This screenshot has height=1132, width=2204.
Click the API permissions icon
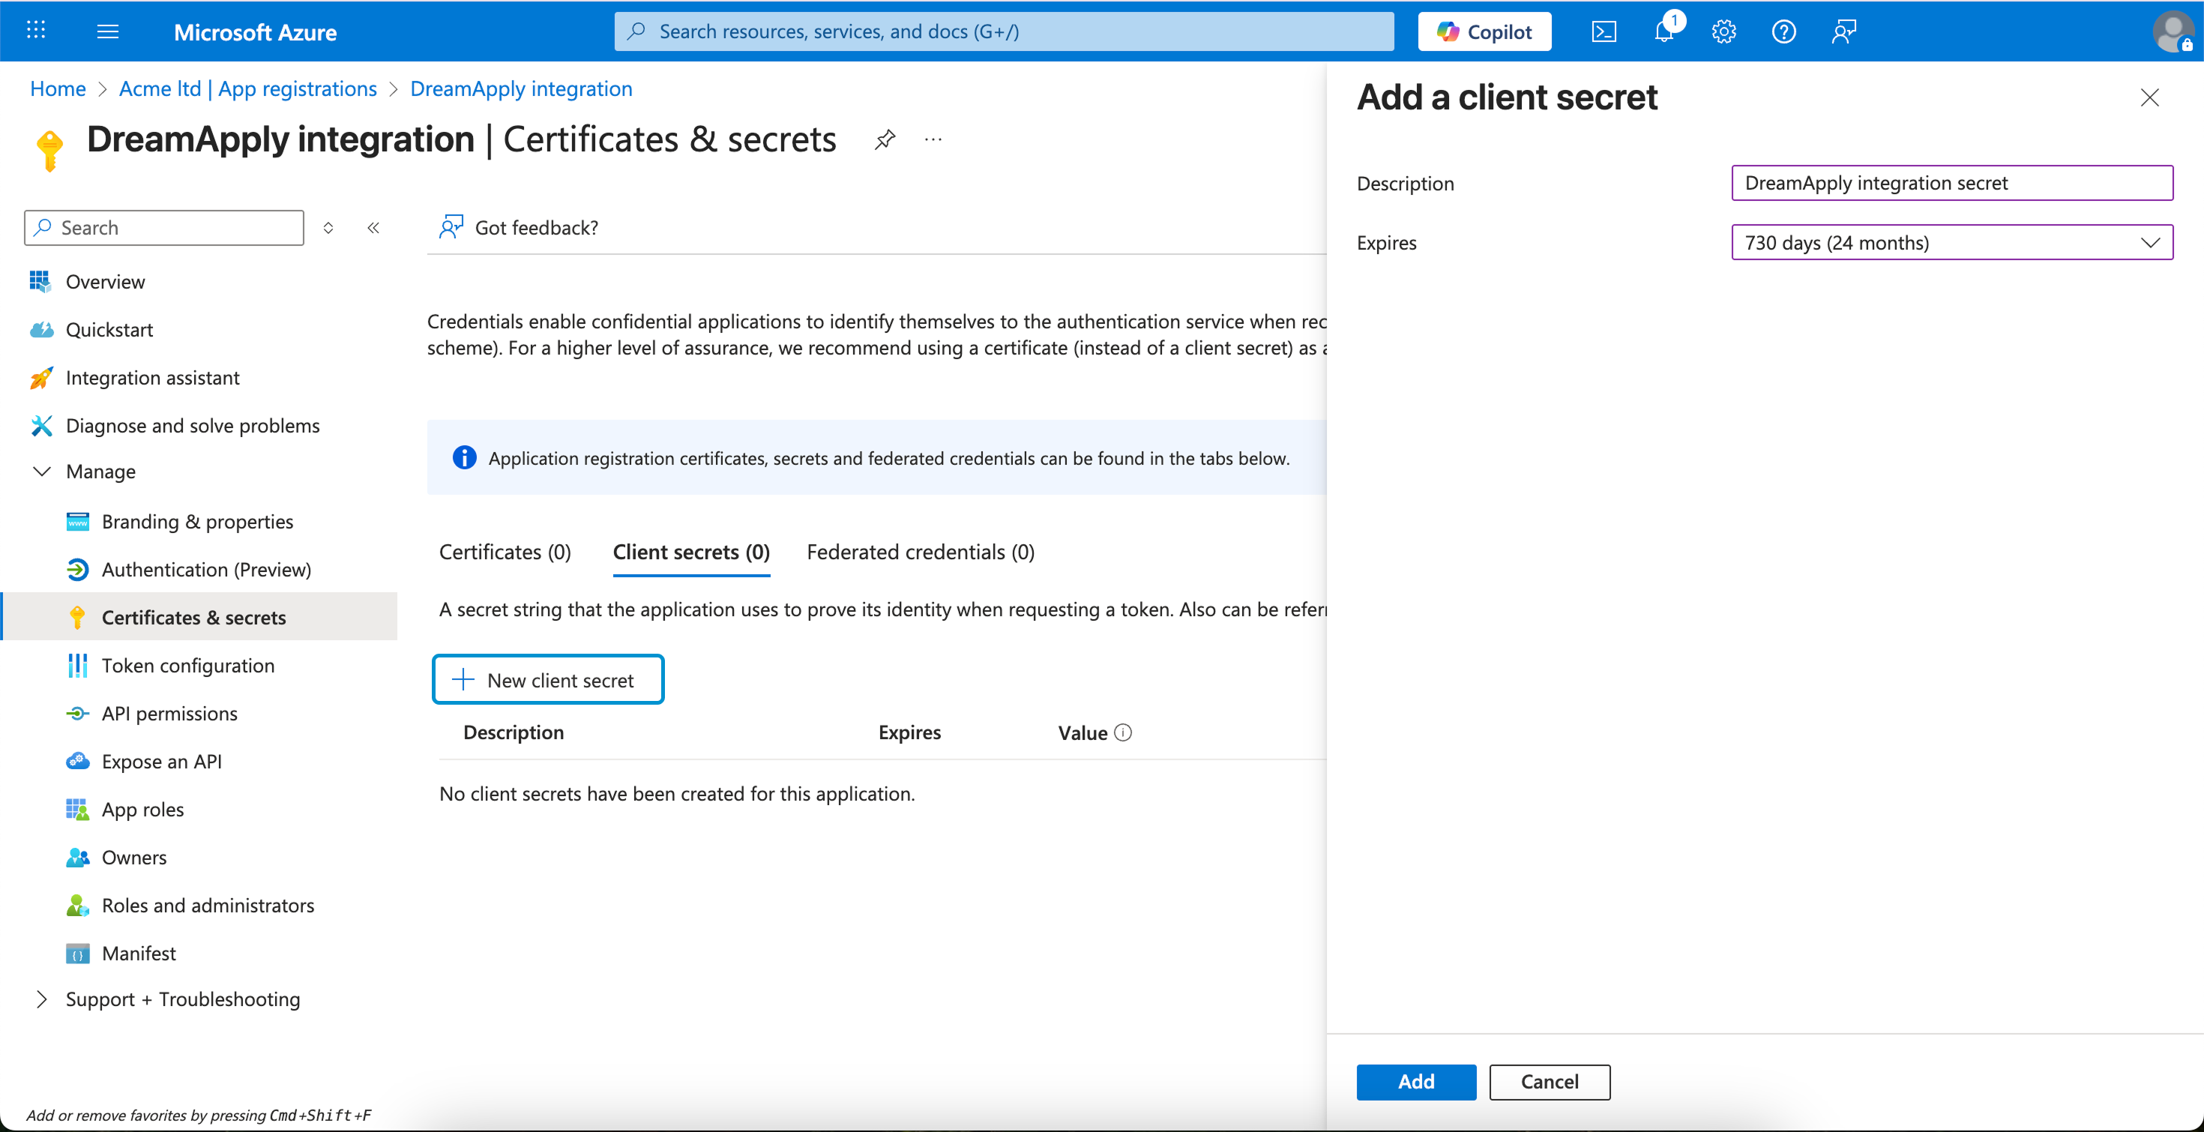click(77, 713)
